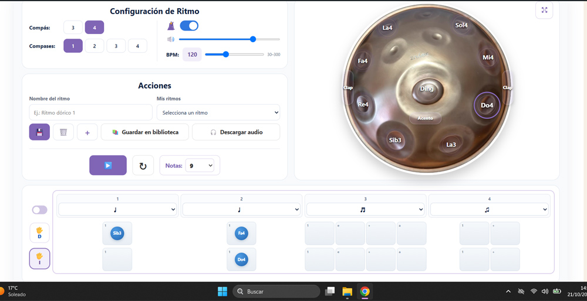
Task: Click the taskbar Buscar search box
Action: click(276, 291)
